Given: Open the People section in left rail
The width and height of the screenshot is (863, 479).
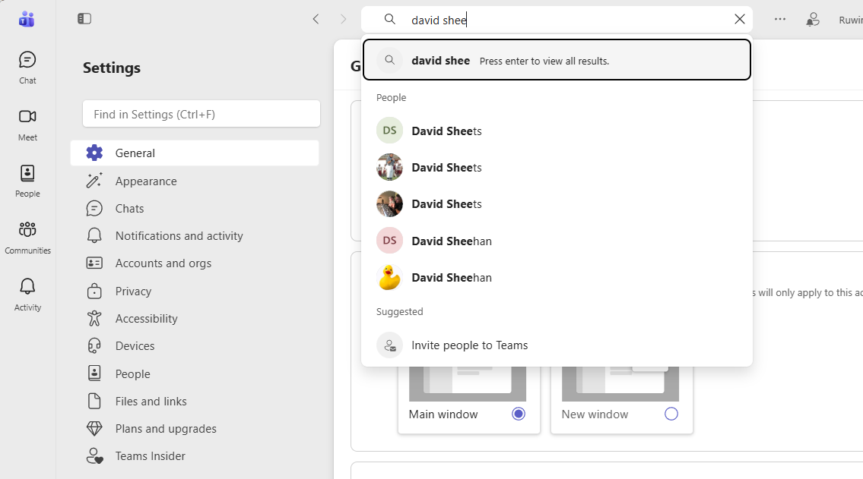Looking at the screenshot, I should click(x=27, y=181).
